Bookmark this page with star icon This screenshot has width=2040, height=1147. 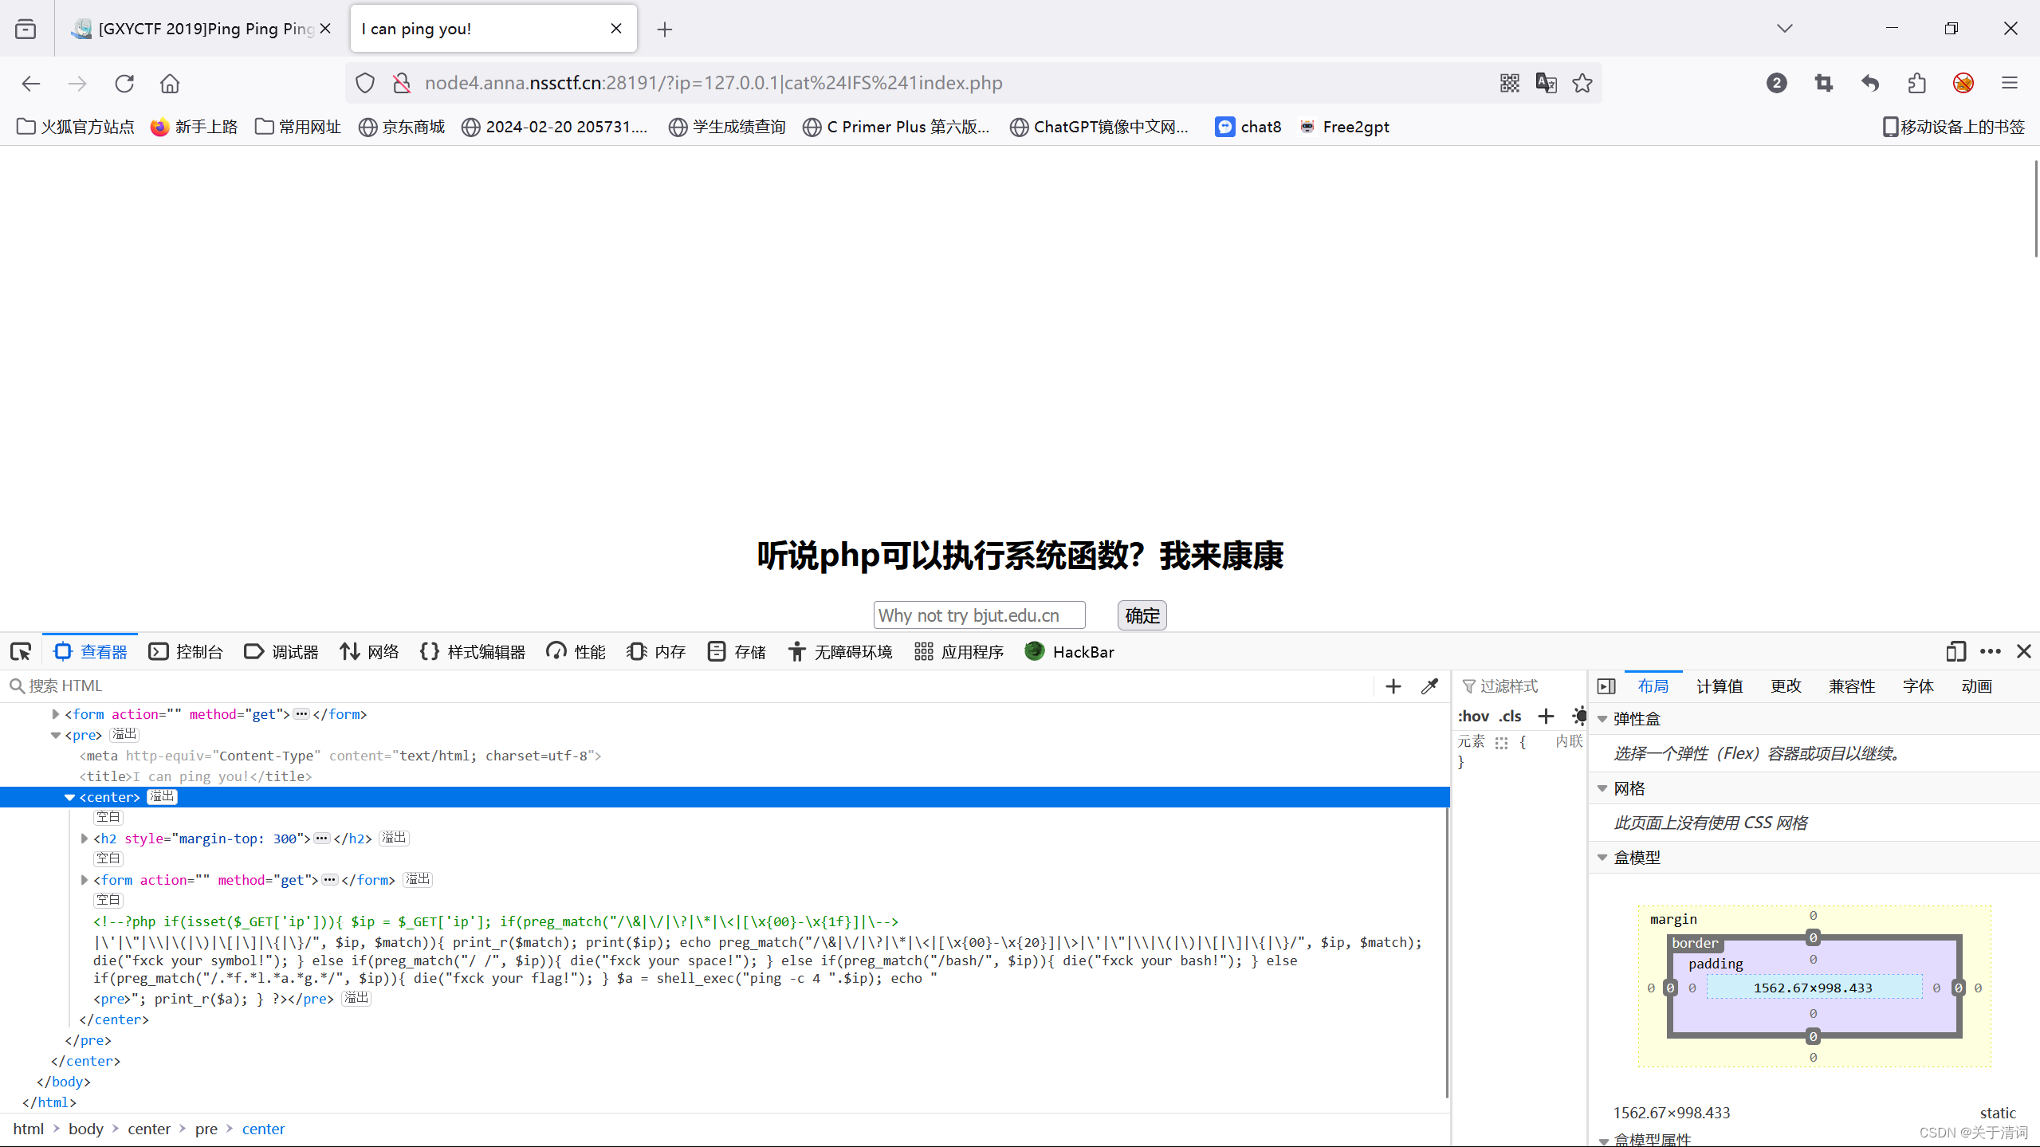point(1582,83)
